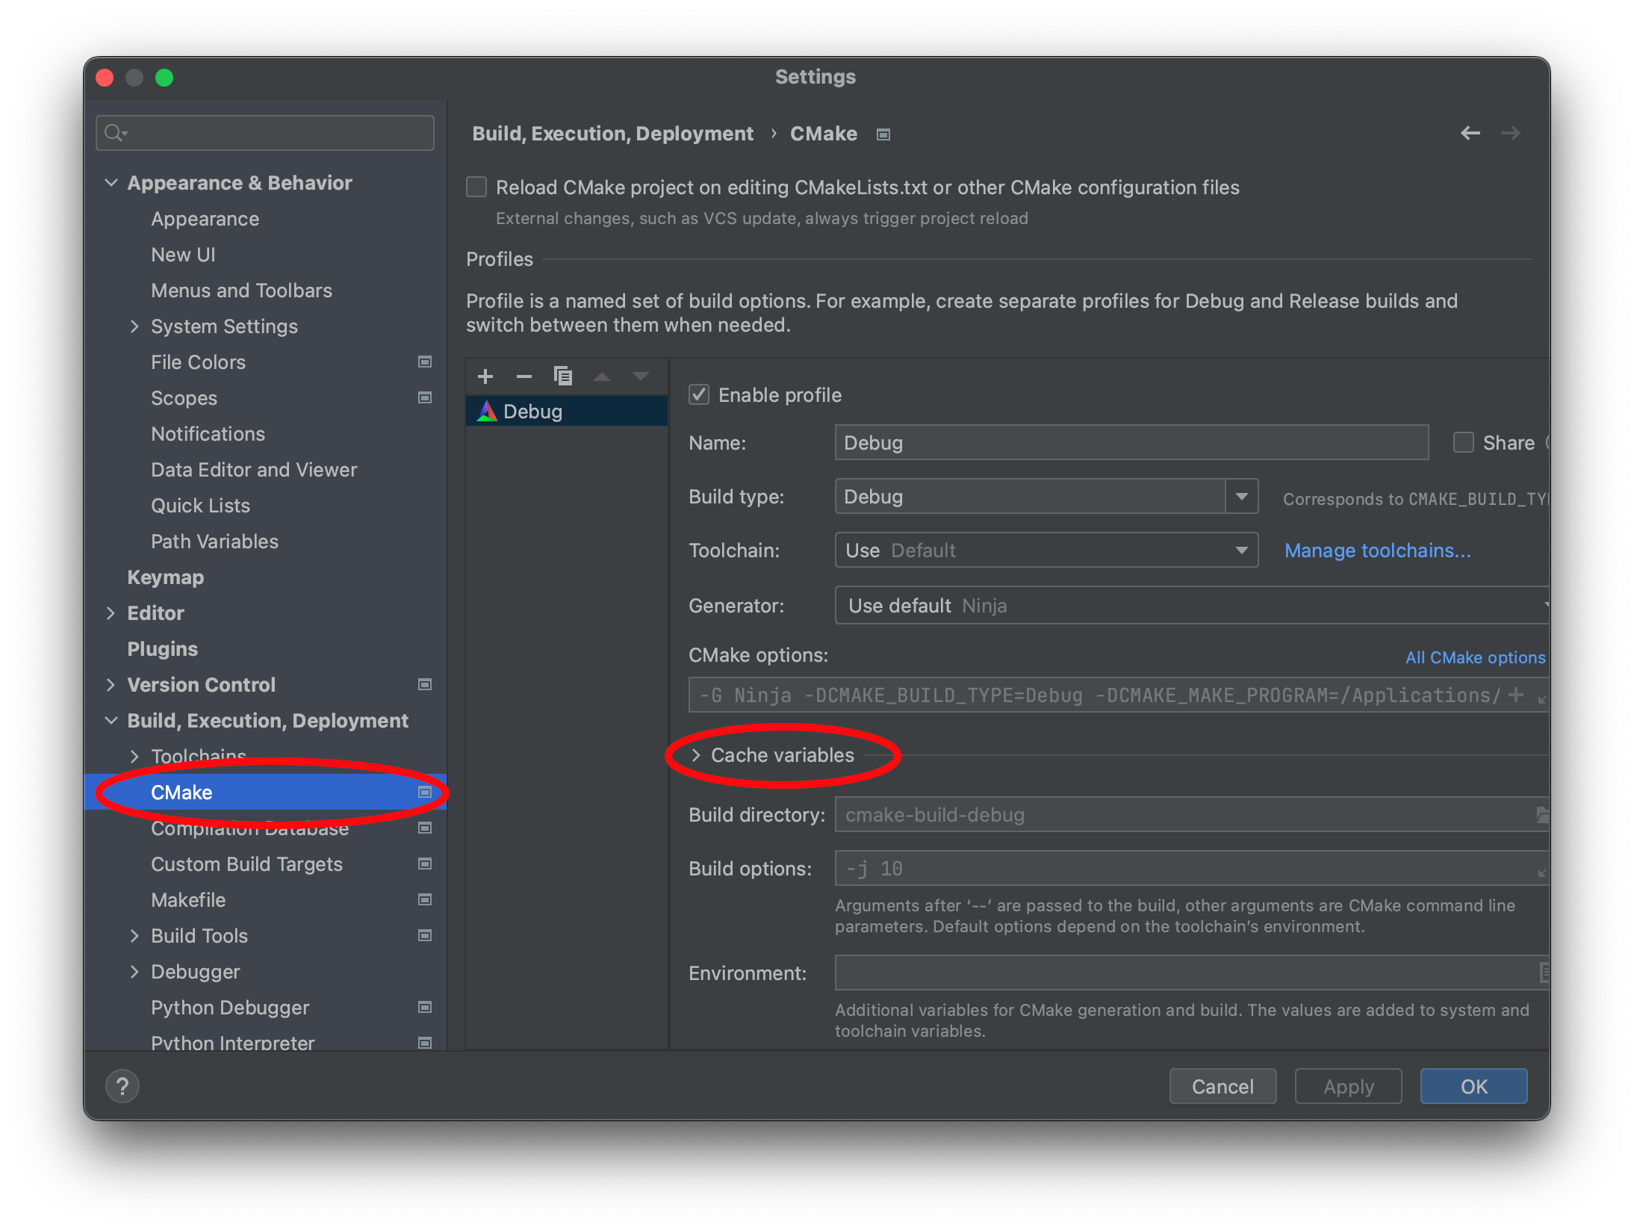This screenshot has height=1231, width=1634.
Task: Open All CMake options link
Action: pyautogui.click(x=1475, y=657)
